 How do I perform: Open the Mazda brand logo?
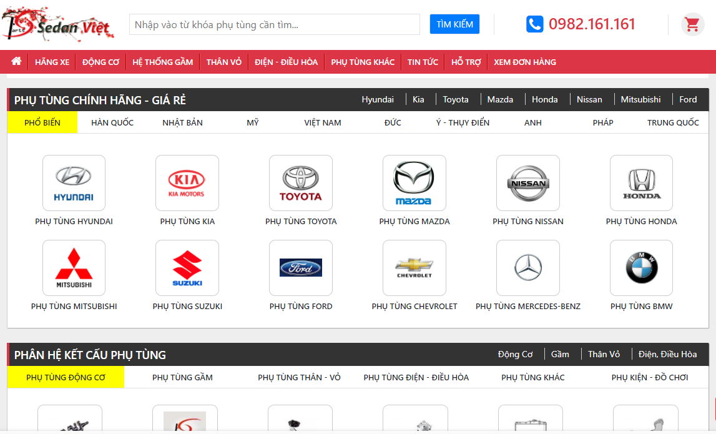tap(414, 183)
